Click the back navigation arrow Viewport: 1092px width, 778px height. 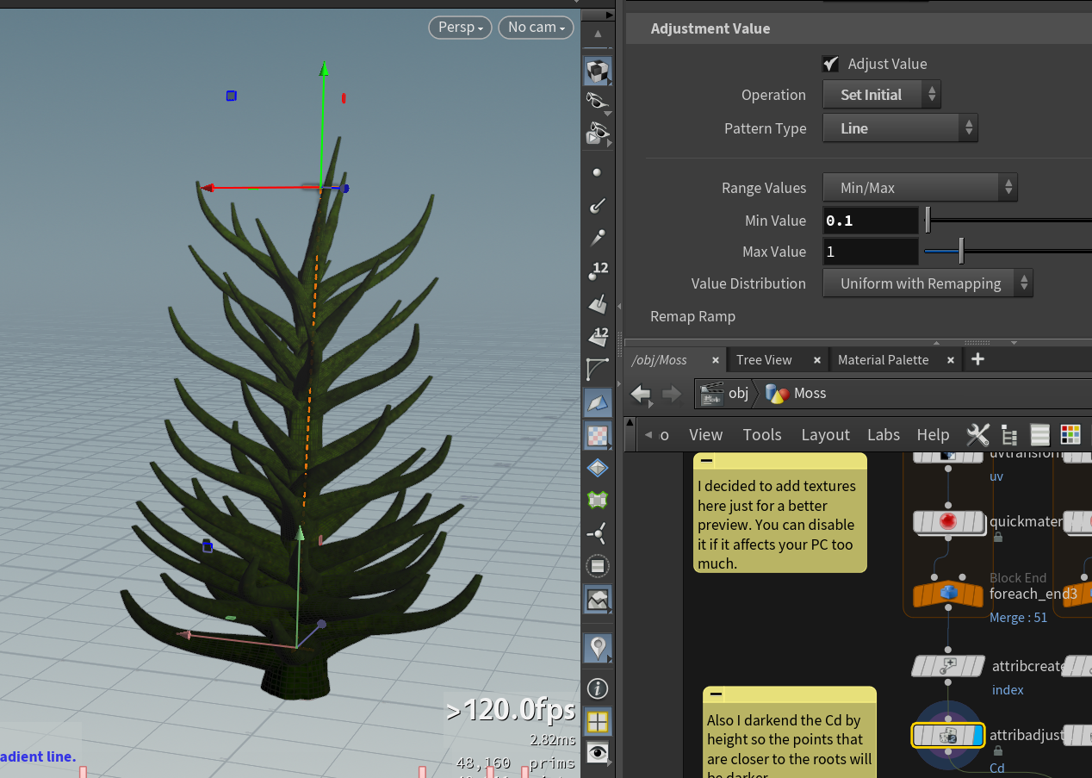(641, 394)
